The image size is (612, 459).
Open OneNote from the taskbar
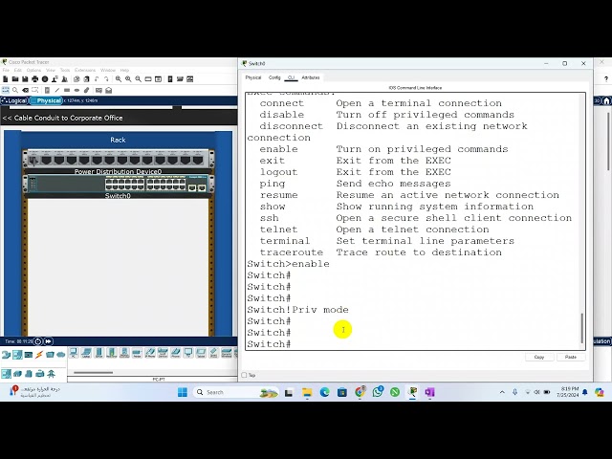tap(429, 392)
